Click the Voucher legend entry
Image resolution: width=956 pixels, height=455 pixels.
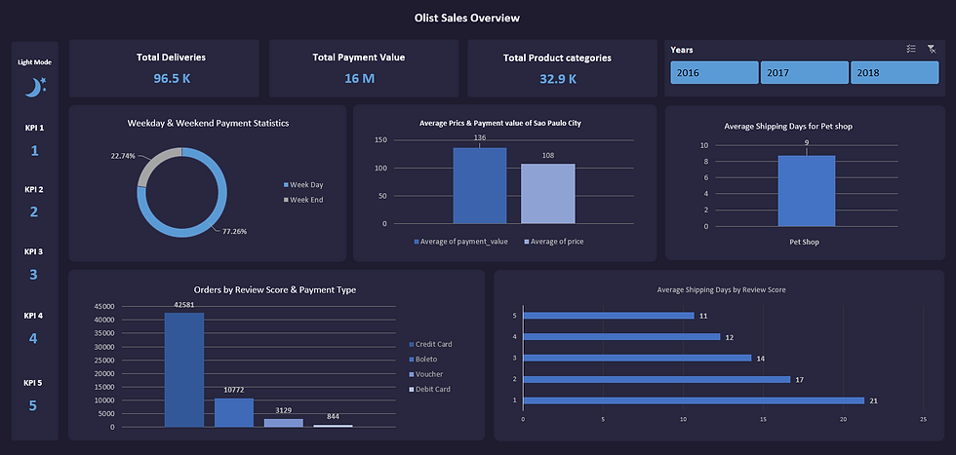pos(425,374)
